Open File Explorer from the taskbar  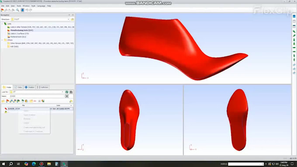point(49,164)
